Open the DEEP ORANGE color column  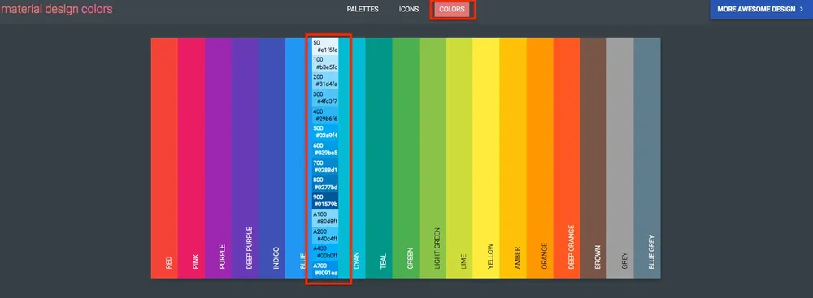tap(567, 158)
